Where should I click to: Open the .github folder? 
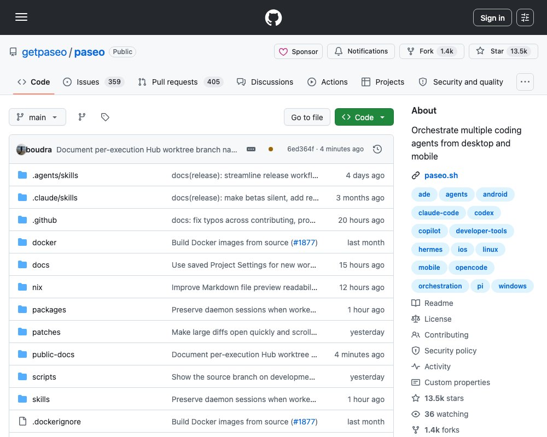coord(44,220)
